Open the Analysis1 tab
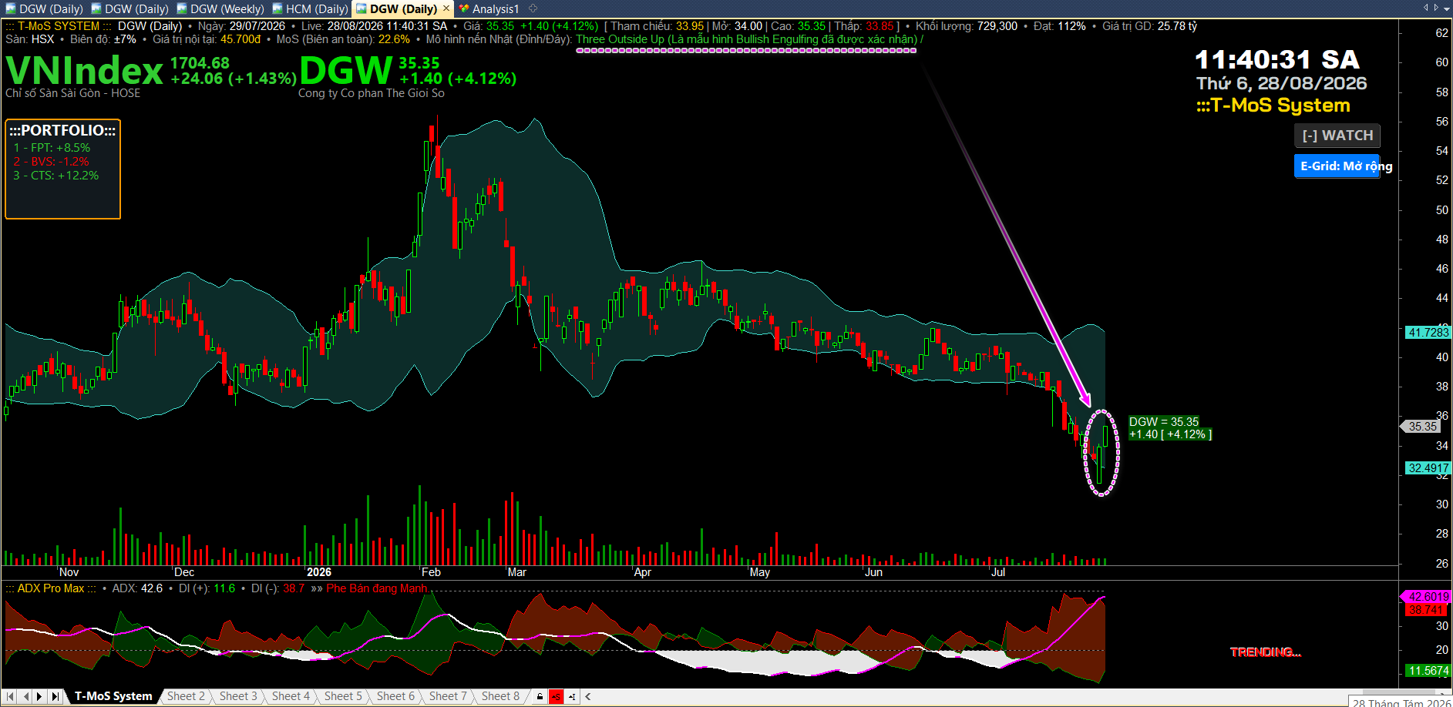Image resolution: width=1453 pixels, height=707 pixels. click(489, 9)
